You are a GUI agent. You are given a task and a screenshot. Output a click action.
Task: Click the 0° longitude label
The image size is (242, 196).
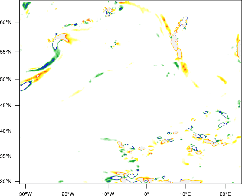pyautogui.click(x=147, y=194)
